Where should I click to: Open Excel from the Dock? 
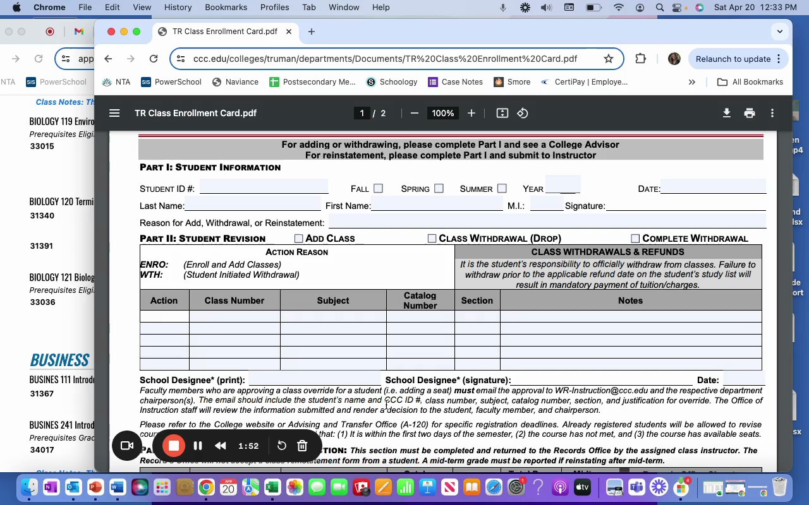[272, 487]
